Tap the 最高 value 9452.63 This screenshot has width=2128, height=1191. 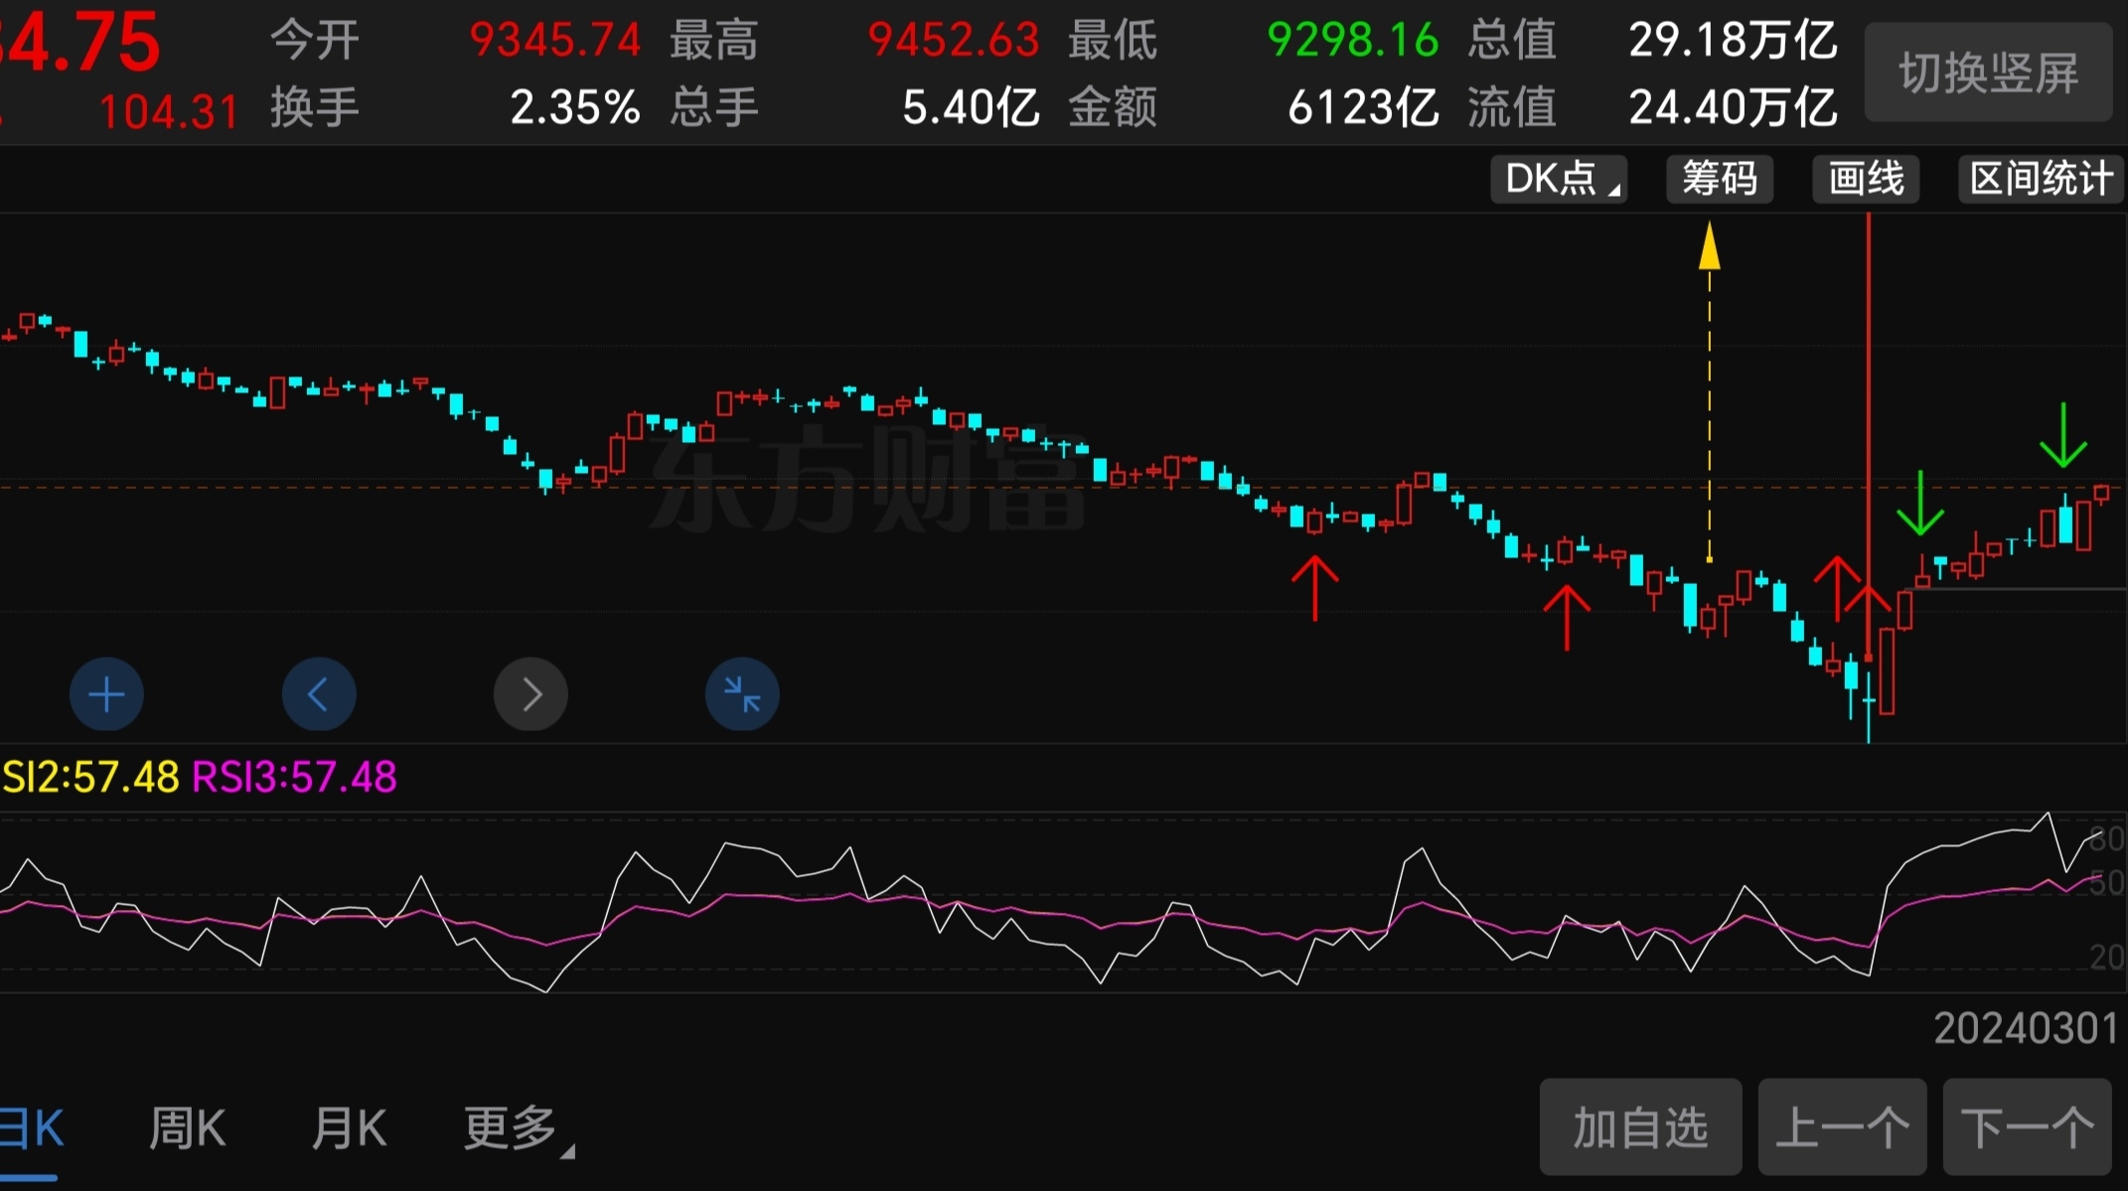point(954,41)
